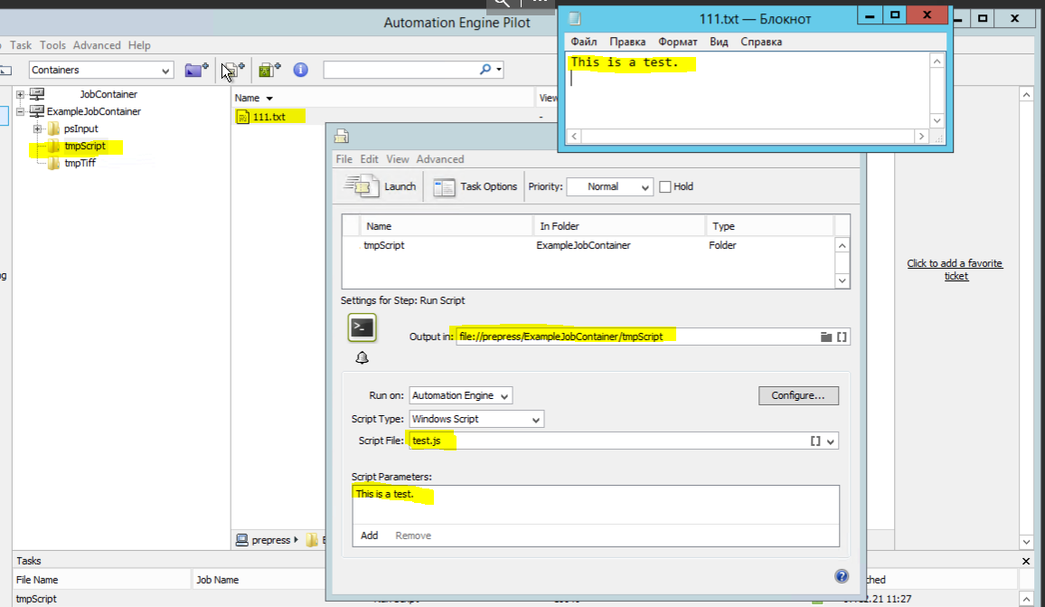Click to add a favorite ticket link
The width and height of the screenshot is (1045, 607).
coord(955,270)
